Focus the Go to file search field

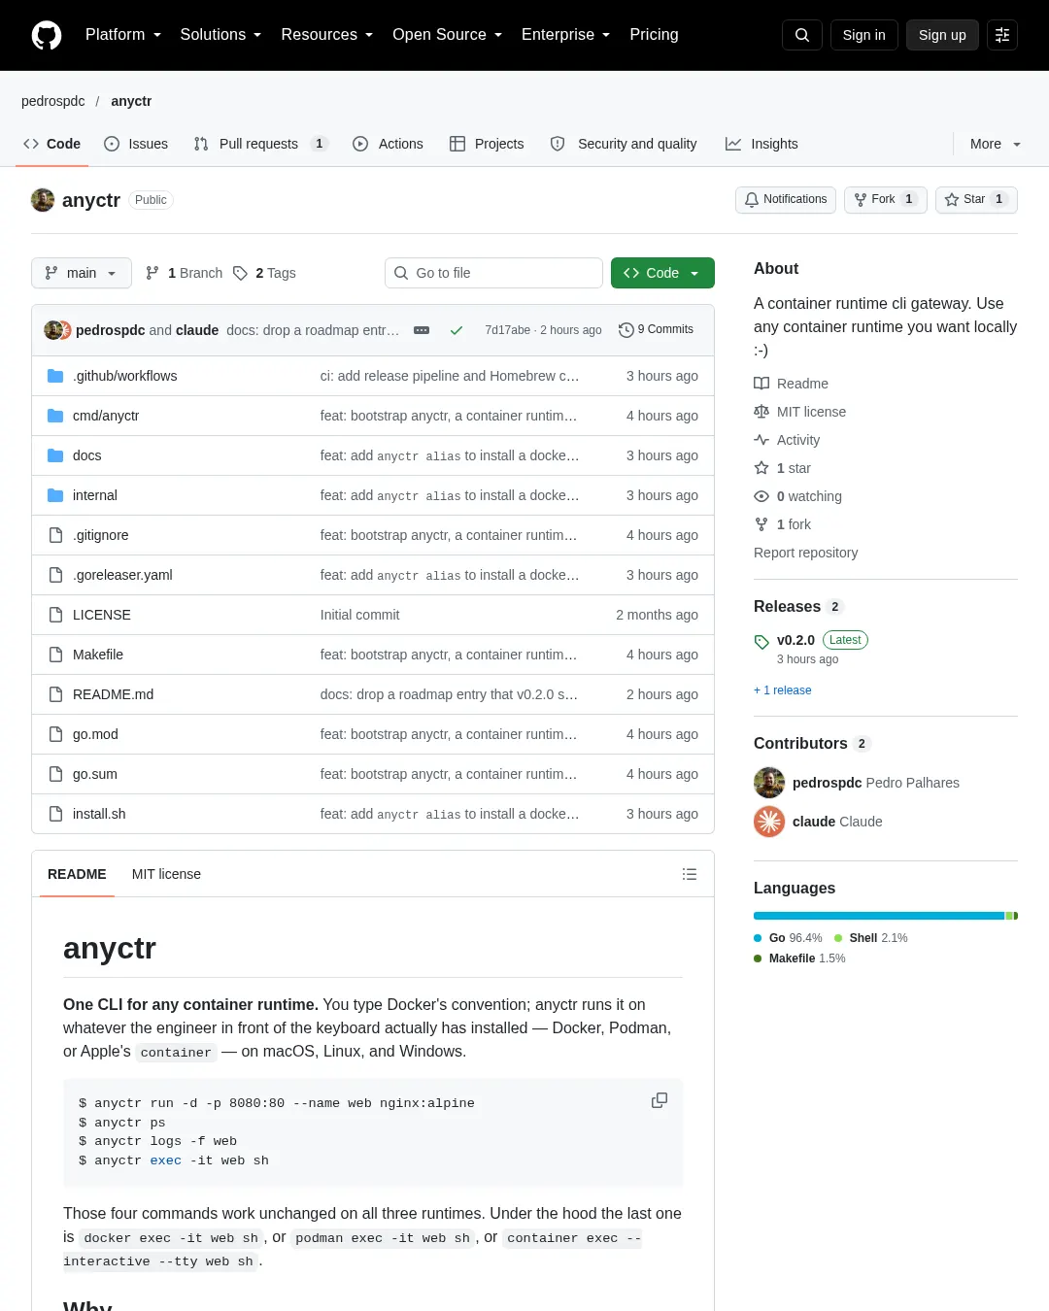(493, 273)
